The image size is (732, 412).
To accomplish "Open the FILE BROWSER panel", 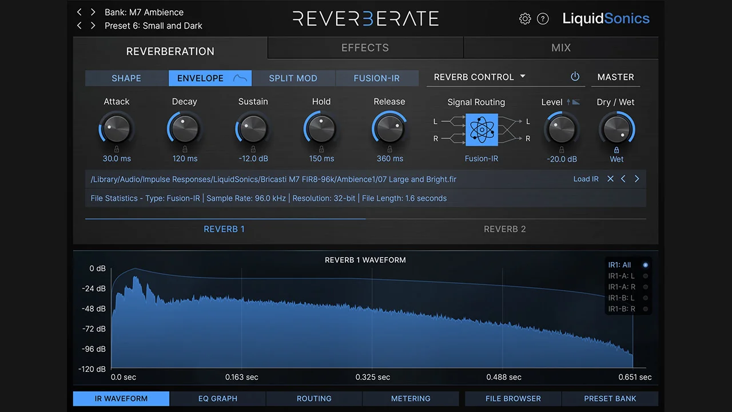I will 513,398.
